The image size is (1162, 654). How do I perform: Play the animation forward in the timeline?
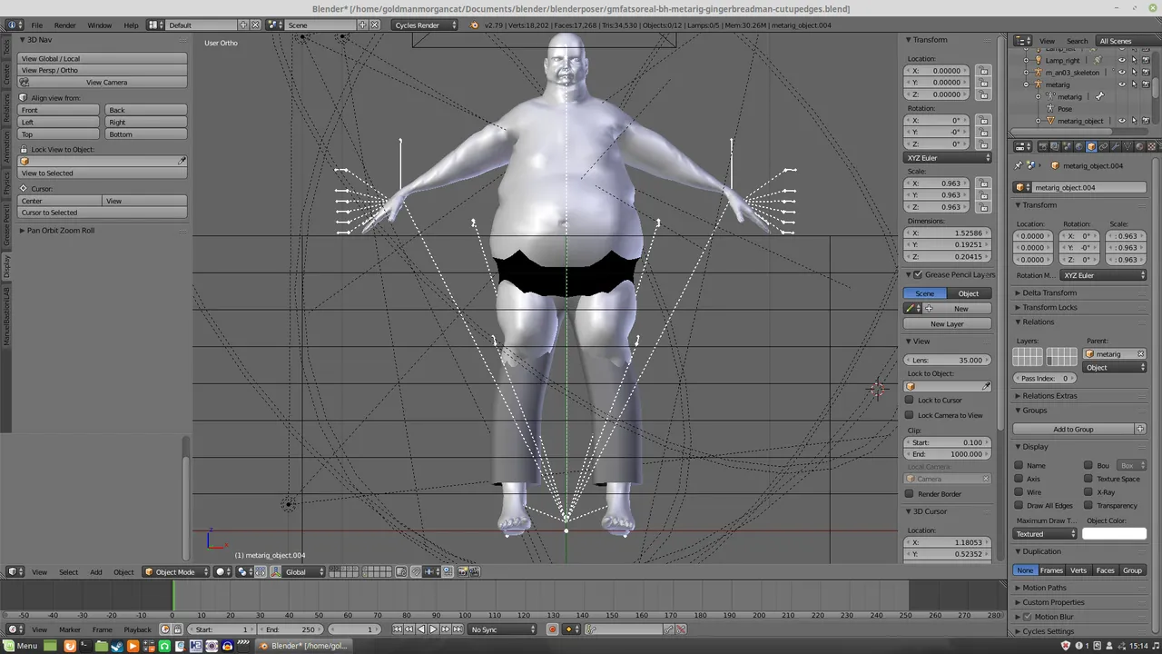(x=433, y=629)
